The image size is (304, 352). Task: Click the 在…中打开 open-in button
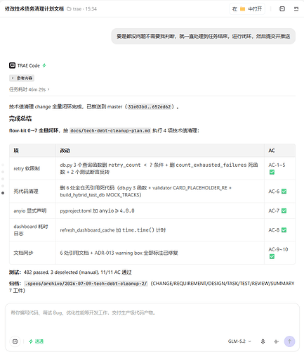pyautogui.click(x=247, y=9)
